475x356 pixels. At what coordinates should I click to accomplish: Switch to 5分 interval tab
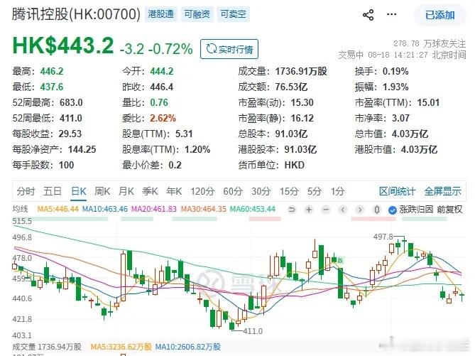pos(314,191)
